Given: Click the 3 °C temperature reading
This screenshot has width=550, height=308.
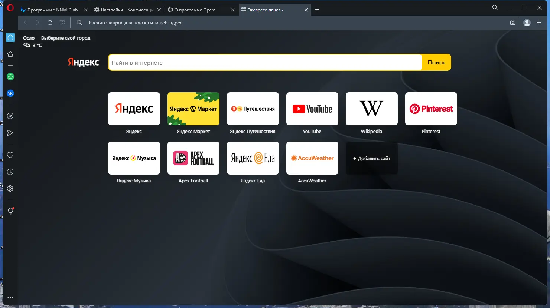Looking at the screenshot, I should (x=38, y=45).
